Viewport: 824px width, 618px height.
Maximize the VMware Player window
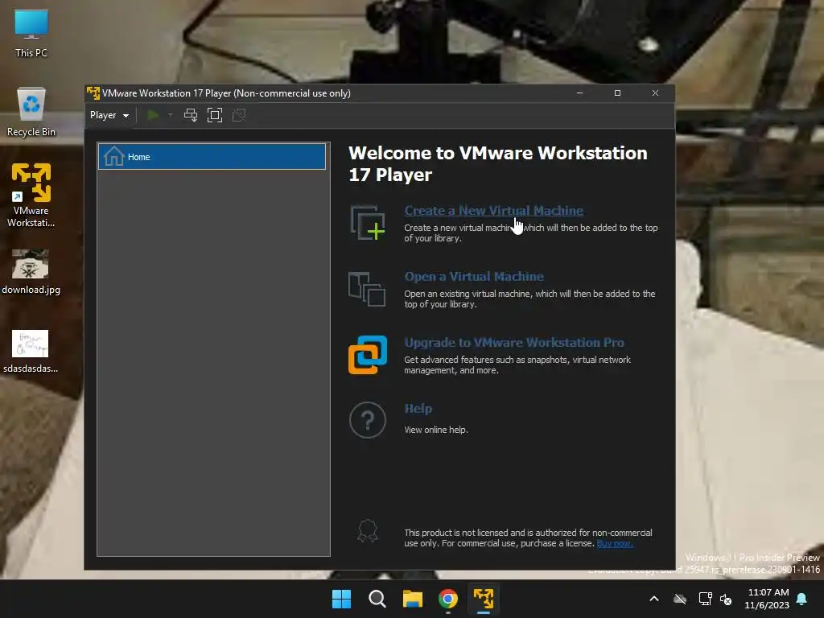(617, 93)
